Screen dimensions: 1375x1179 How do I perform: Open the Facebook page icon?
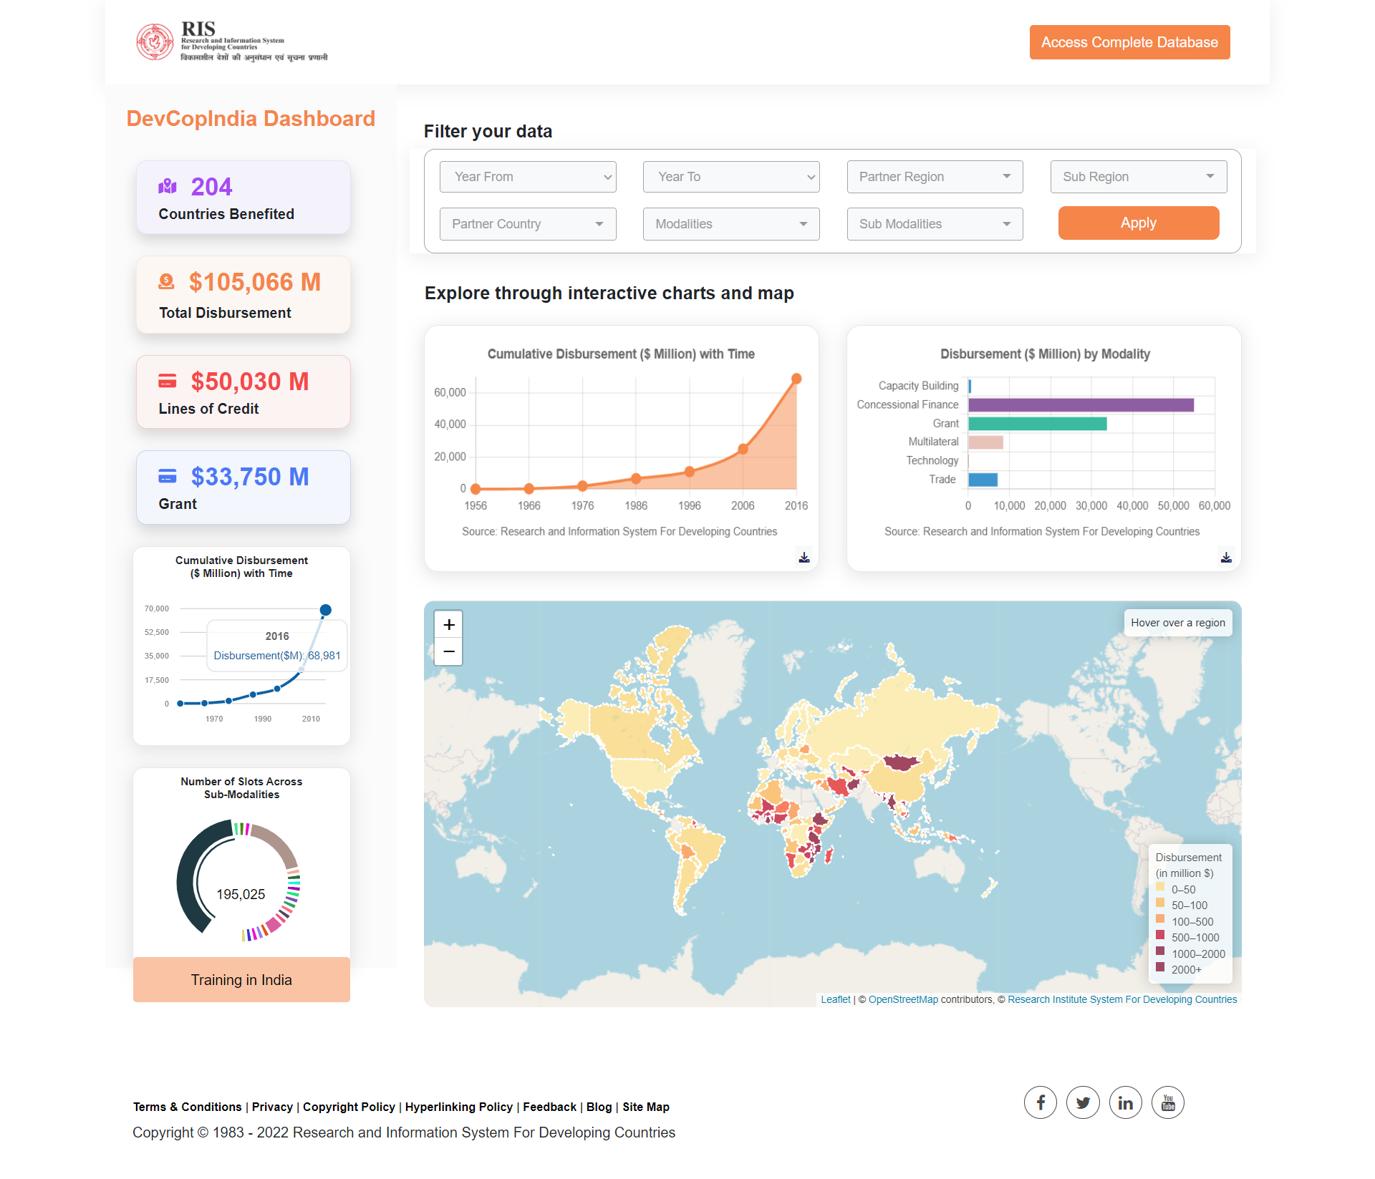click(1040, 1102)
